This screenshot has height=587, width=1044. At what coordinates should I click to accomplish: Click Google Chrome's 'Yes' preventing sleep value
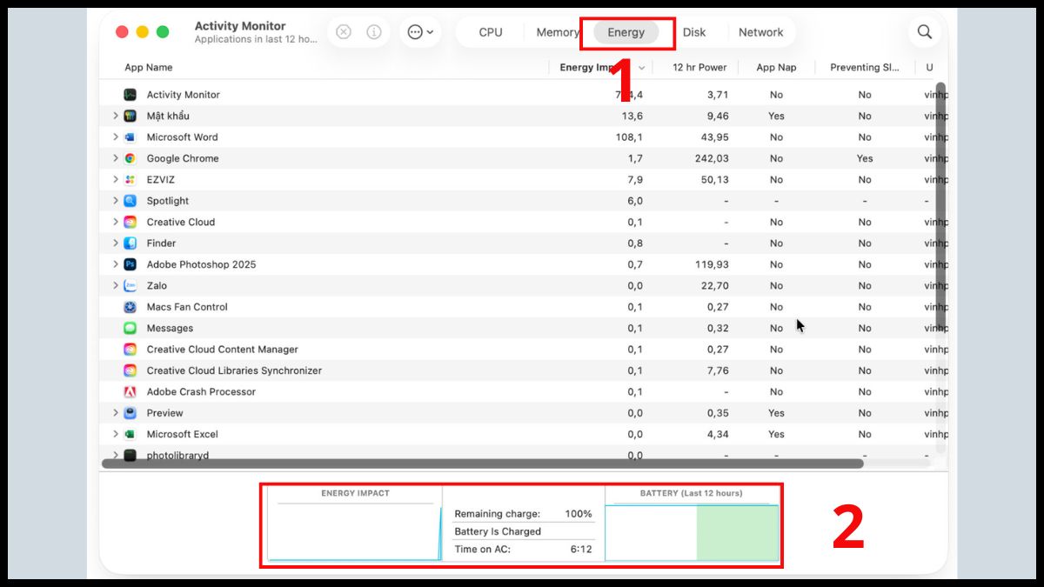pyautogui.click(x=865, y=158)
